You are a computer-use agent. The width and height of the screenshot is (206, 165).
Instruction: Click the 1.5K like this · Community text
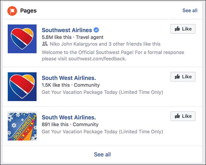[x=71, y=85]
